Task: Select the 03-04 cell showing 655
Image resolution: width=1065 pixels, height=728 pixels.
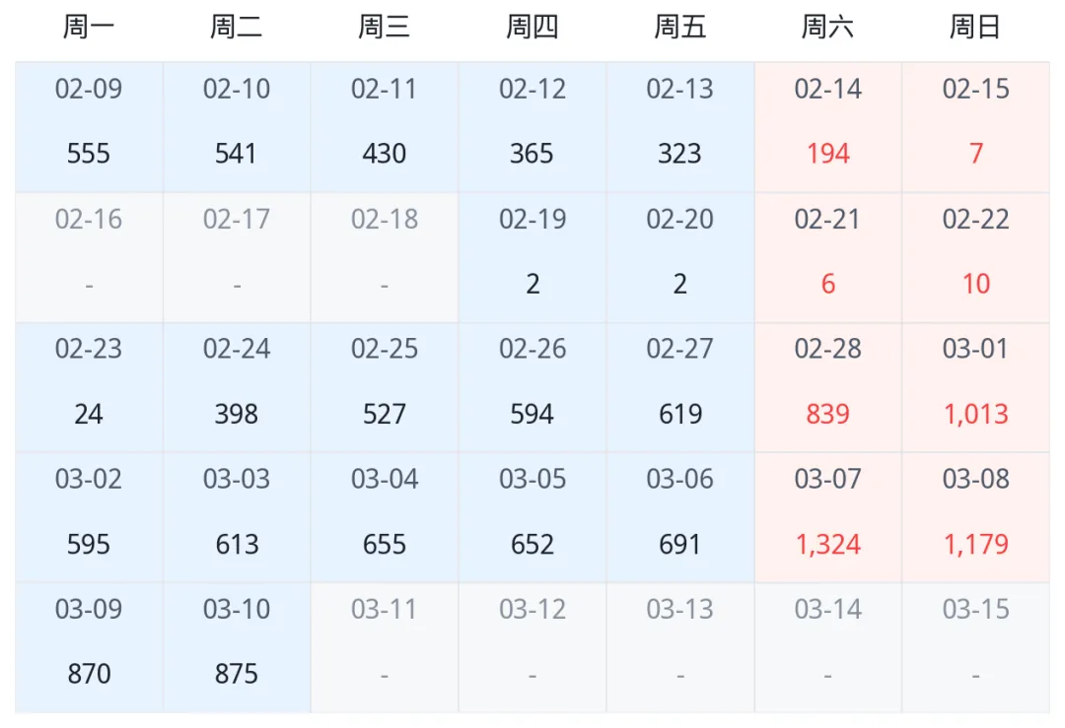Action: pyautogui.click(x=385, y=517)
